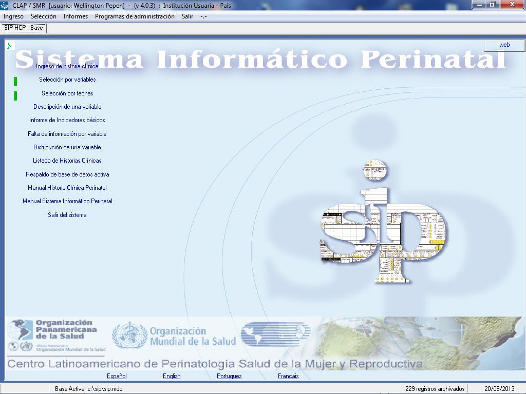Switch language to Español
This screenshot has height=394, width=526.
pyautogui.click(x=117, y=376)
